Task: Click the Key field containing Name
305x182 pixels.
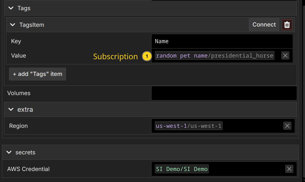Action: click(222, 41)
